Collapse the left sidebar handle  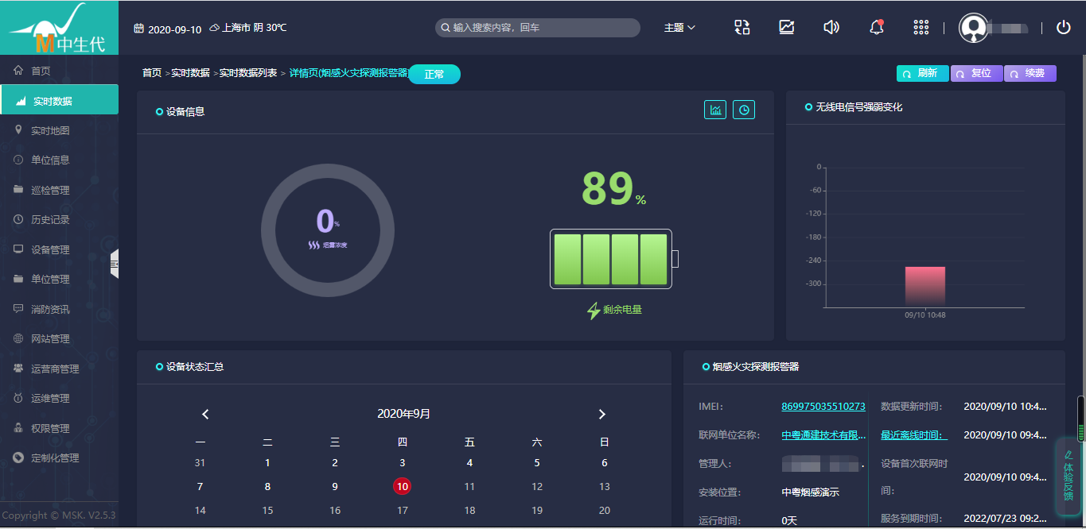tap(115, 264)
